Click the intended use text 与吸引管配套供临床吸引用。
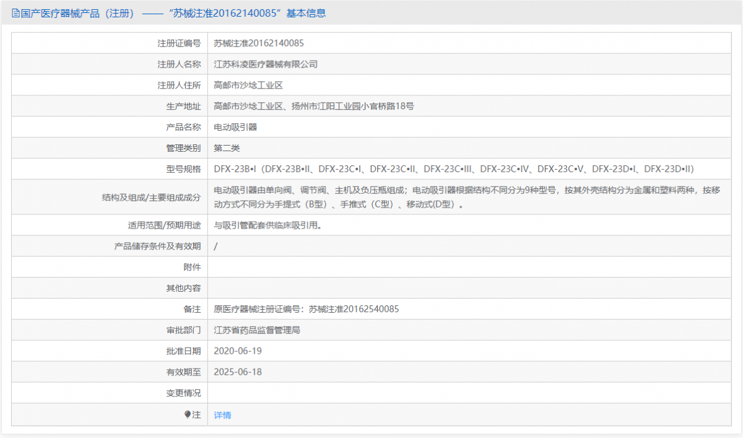This screenshot has height=438, width=743. coord(270,226)
